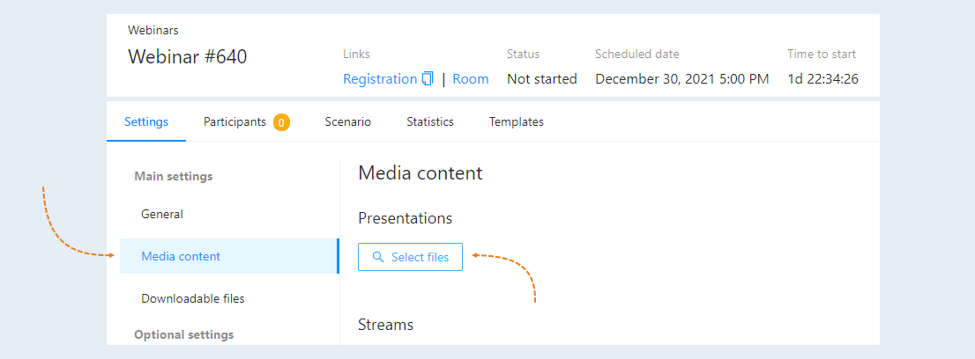The image size is (975, 359).
Task: Open the Participants tab
Action: 246,121
